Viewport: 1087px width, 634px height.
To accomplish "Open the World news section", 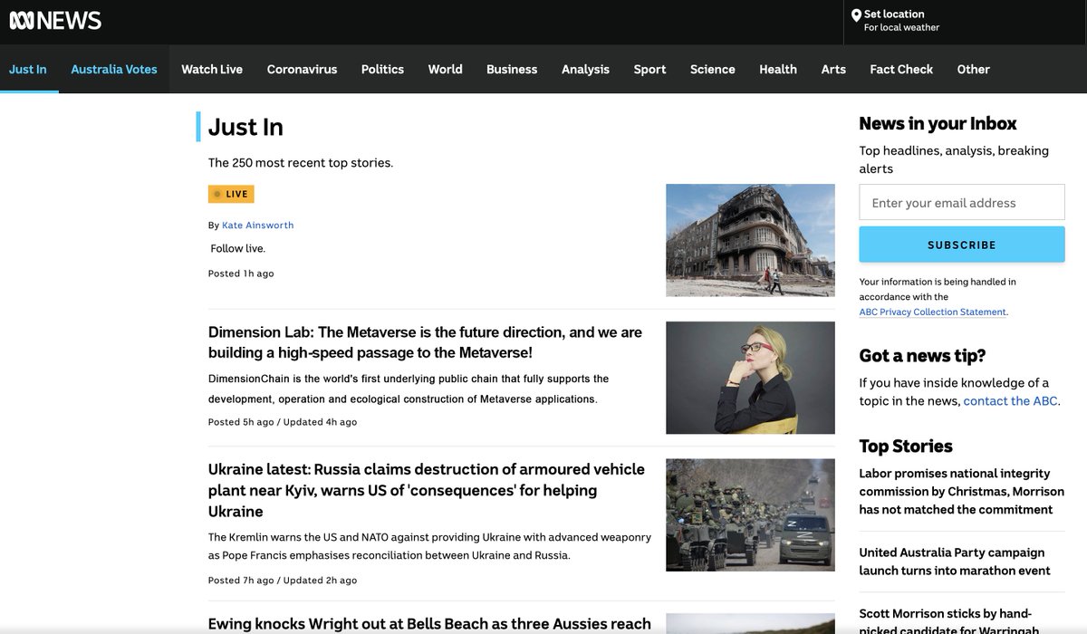I will point(446,69).
